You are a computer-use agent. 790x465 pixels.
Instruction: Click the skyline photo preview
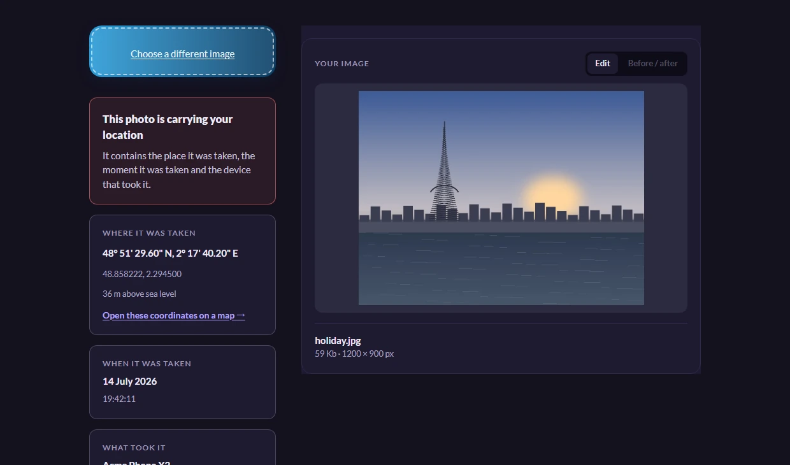coord(501,198)
